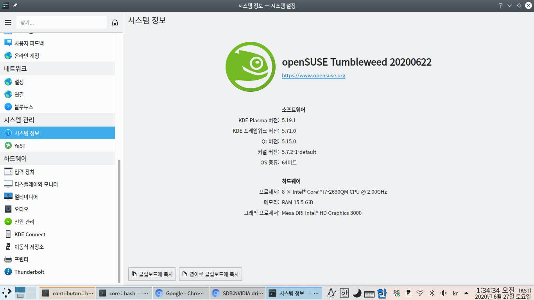534x300 pixels.
Task: Open the virtual keyboard tray icon
Action: pos(369,293)
